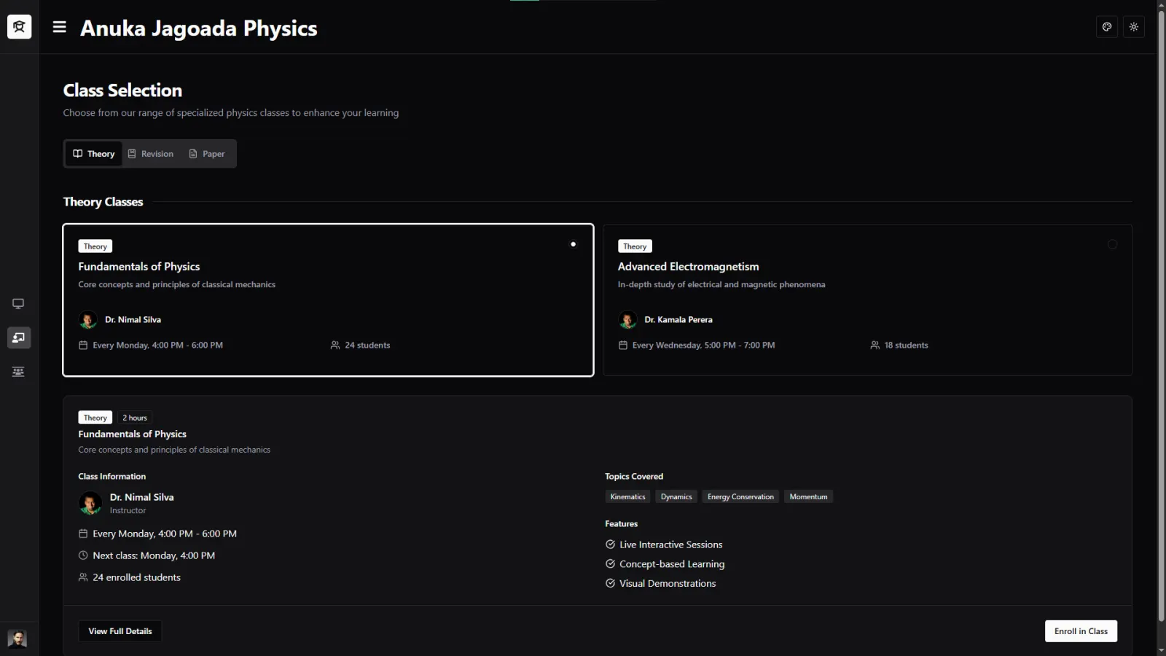Screen dimensions: 1166x656
Task: Switch to the Revision tab
Action: [x=151, y=154]
